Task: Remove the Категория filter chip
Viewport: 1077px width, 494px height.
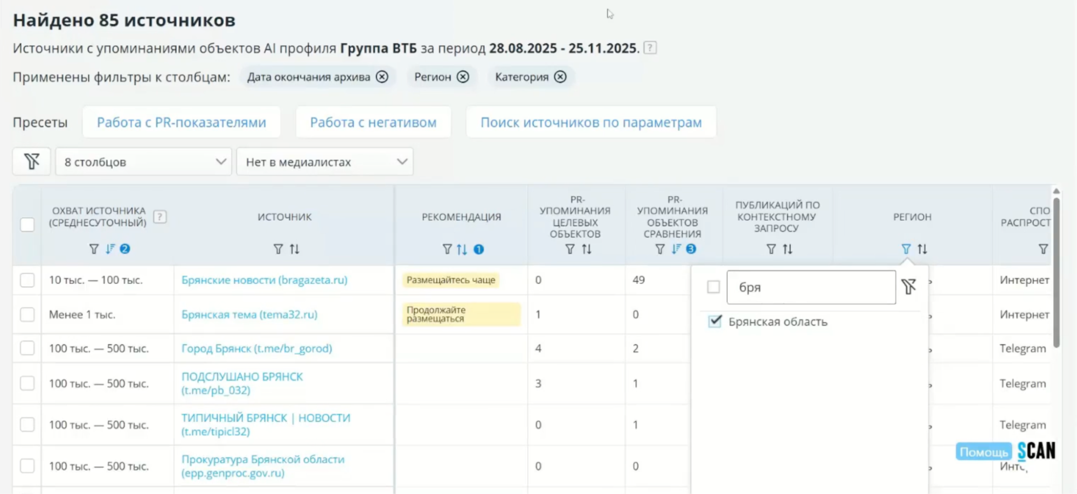Action: (560, 77)
